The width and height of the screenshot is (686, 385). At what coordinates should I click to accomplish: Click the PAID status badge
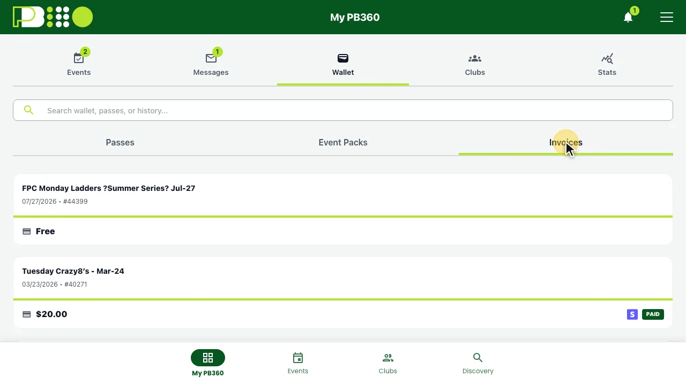click(x=653, y=314)
